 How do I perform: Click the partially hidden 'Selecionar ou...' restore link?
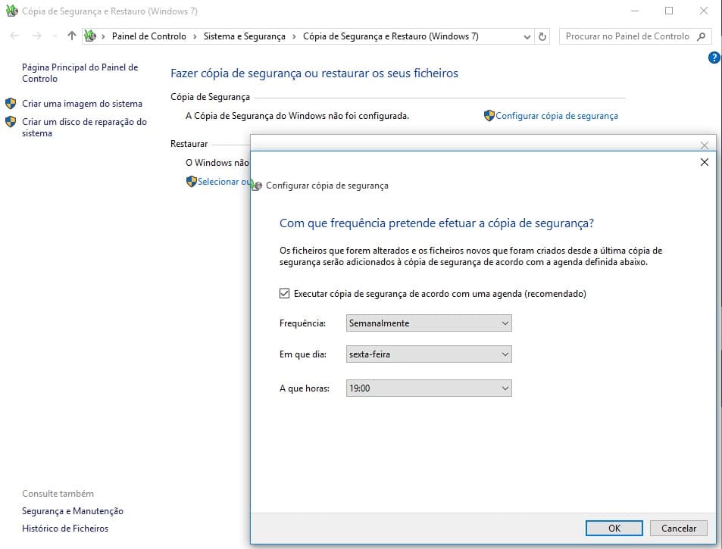click(223, 181)
